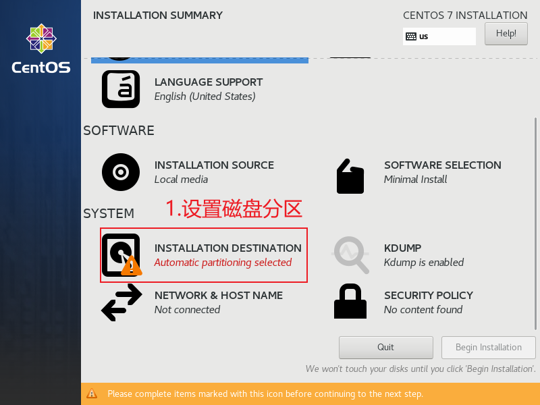Open Network & Host Name arrows icon
The height and width of the screenshot is (405, 540).
point(122,302)
